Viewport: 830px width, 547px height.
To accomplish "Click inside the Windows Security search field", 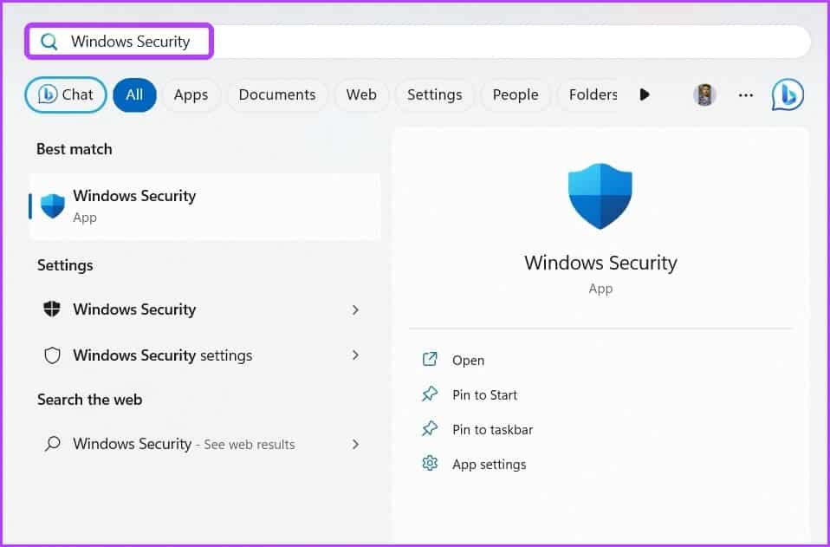I will (x=433, y=41).
